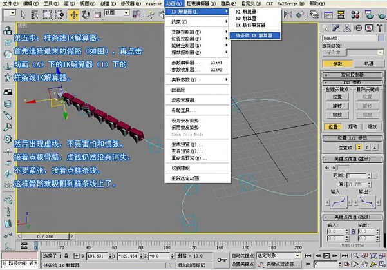Collapse the PRS 参数 rollout

(x=352, y=82)
